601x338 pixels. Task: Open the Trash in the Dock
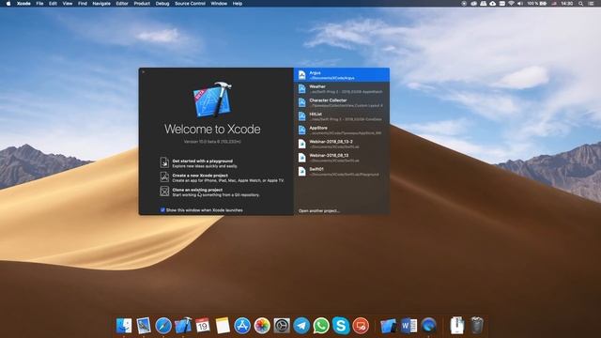point(477,326)
